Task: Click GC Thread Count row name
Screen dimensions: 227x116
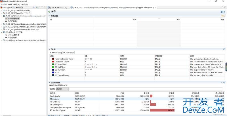Action: tap(62, 75)
